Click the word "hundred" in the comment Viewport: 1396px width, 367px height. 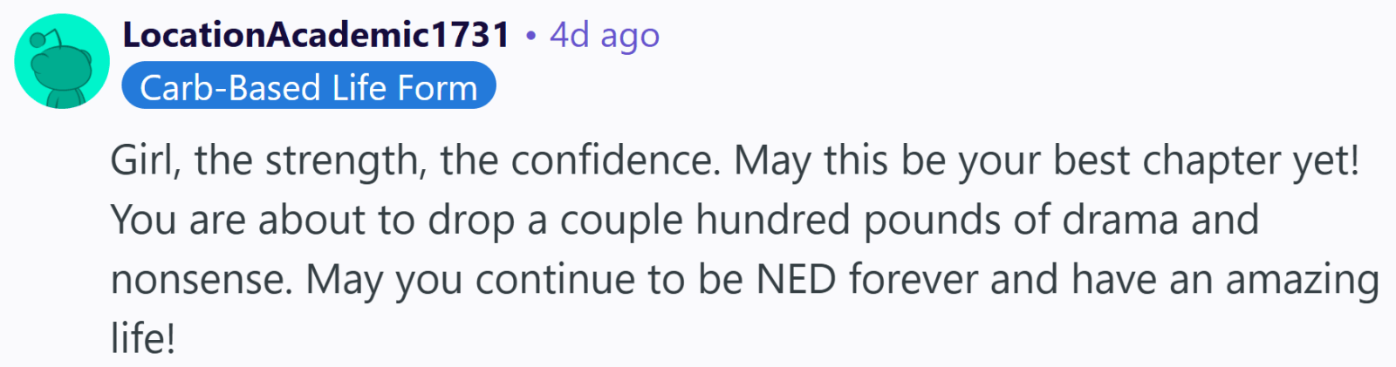772,220
